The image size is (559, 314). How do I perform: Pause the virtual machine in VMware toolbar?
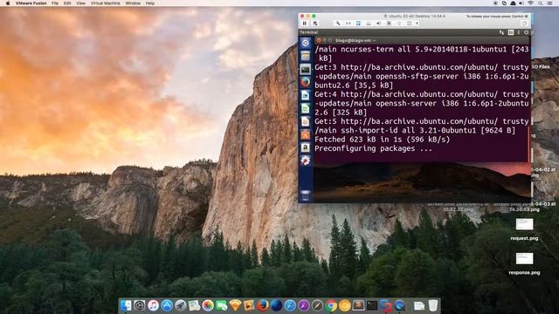coord(305,24)
